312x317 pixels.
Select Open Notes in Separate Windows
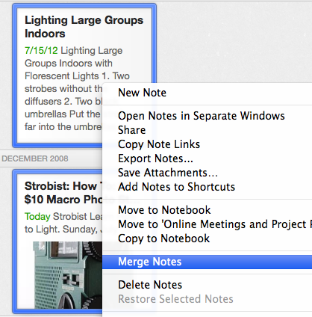[x=207, y=116]
